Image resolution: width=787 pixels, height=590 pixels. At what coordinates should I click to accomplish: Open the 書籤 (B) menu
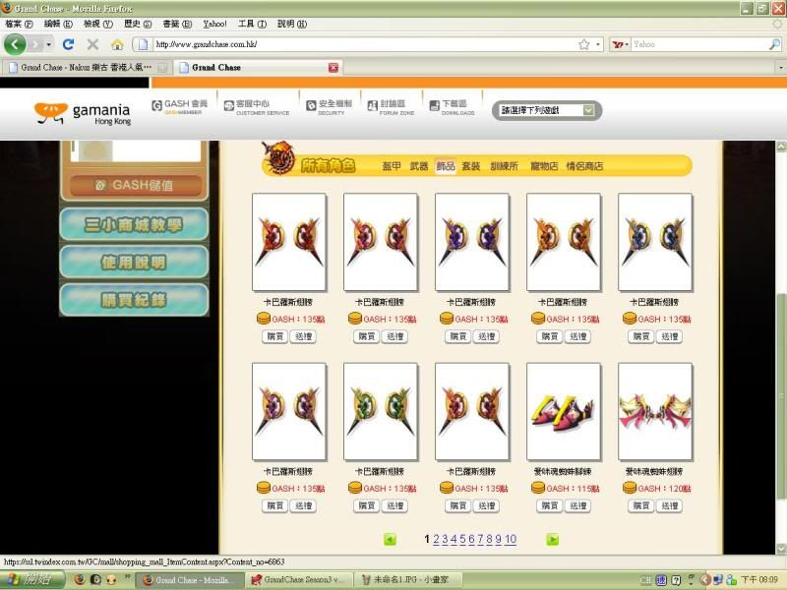177,24
